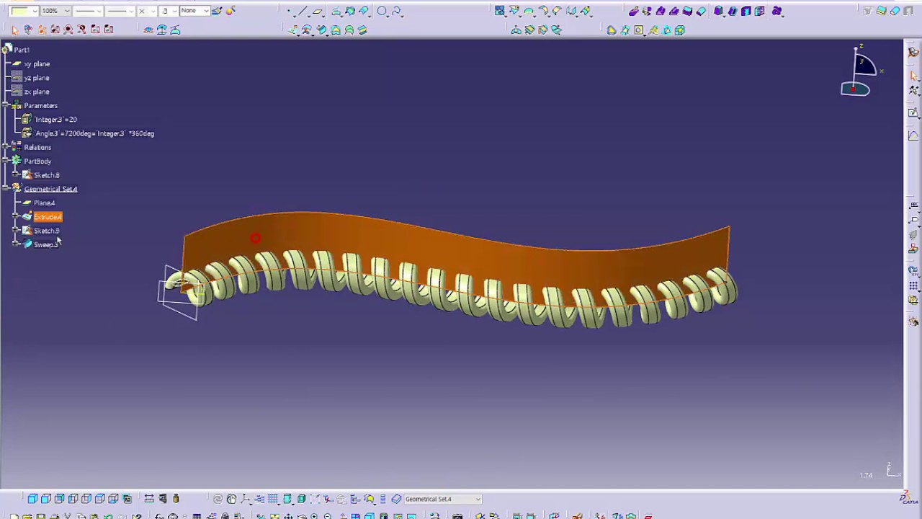
Task: Click the Join surfaces tool icon
Action: [x=500, y=11]
